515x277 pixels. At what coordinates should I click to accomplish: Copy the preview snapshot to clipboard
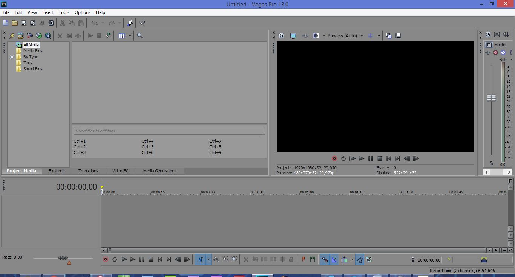pyautogui.click(x=388, y=35)
